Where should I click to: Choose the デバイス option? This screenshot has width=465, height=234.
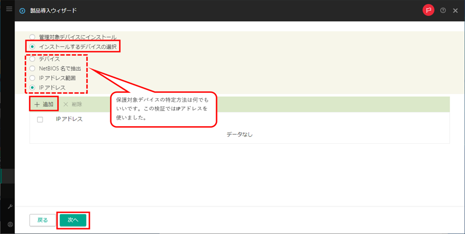click(32, 59)
